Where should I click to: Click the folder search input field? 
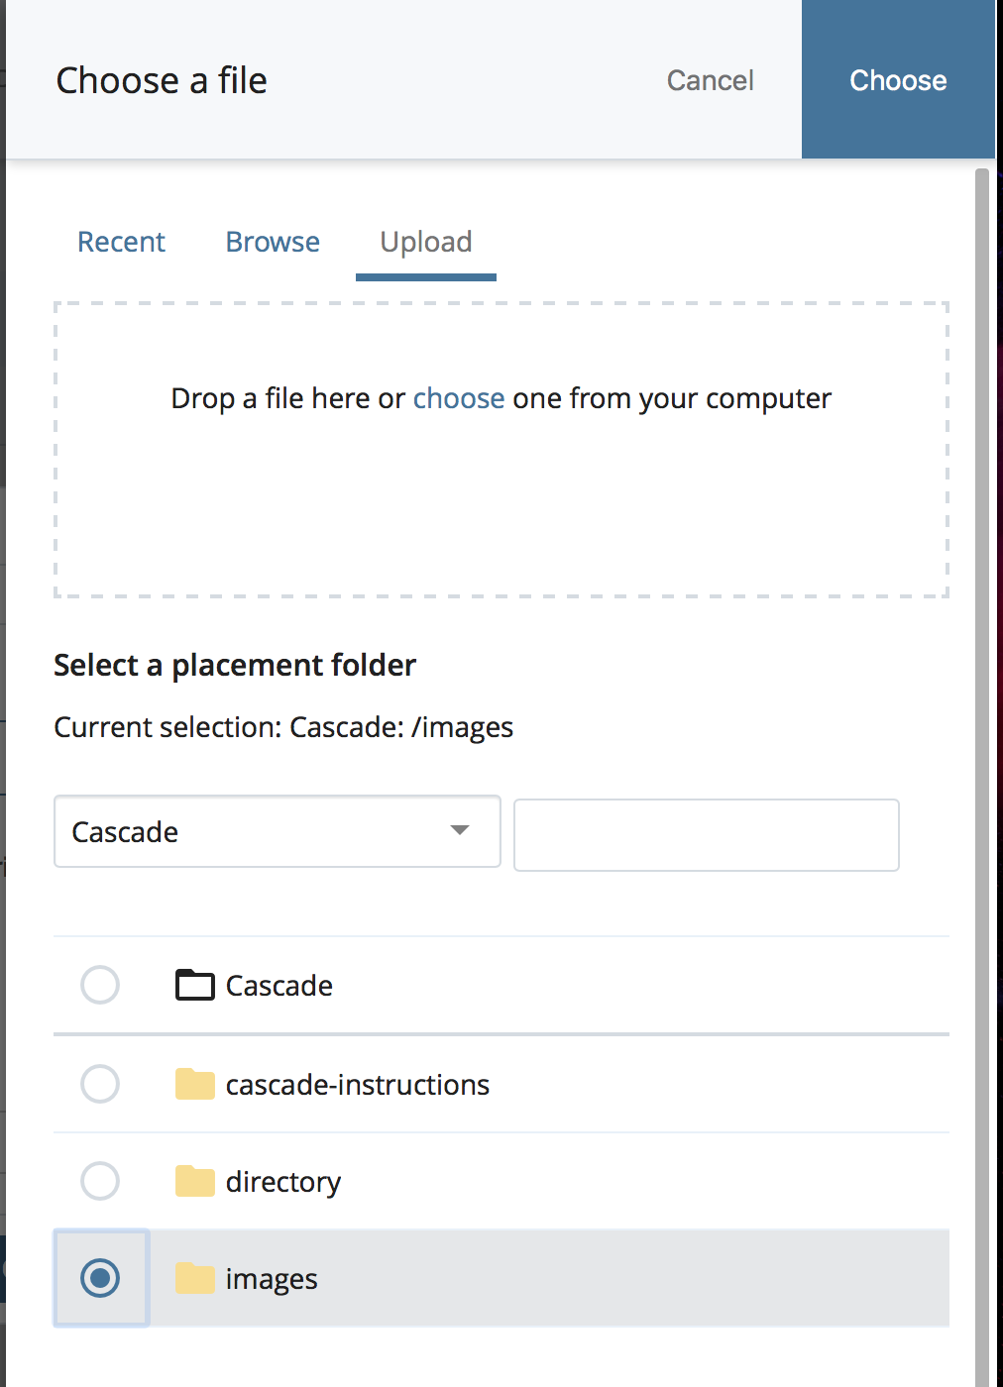[707, 835]
